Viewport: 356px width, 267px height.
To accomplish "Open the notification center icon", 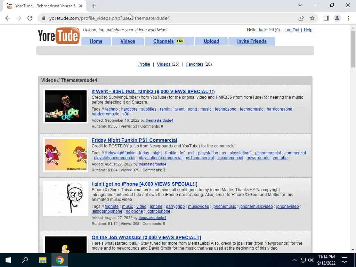I will tap(345, 260).
